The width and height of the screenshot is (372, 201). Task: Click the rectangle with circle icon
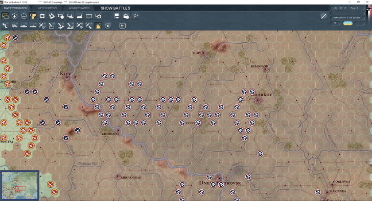click(61, 16)
